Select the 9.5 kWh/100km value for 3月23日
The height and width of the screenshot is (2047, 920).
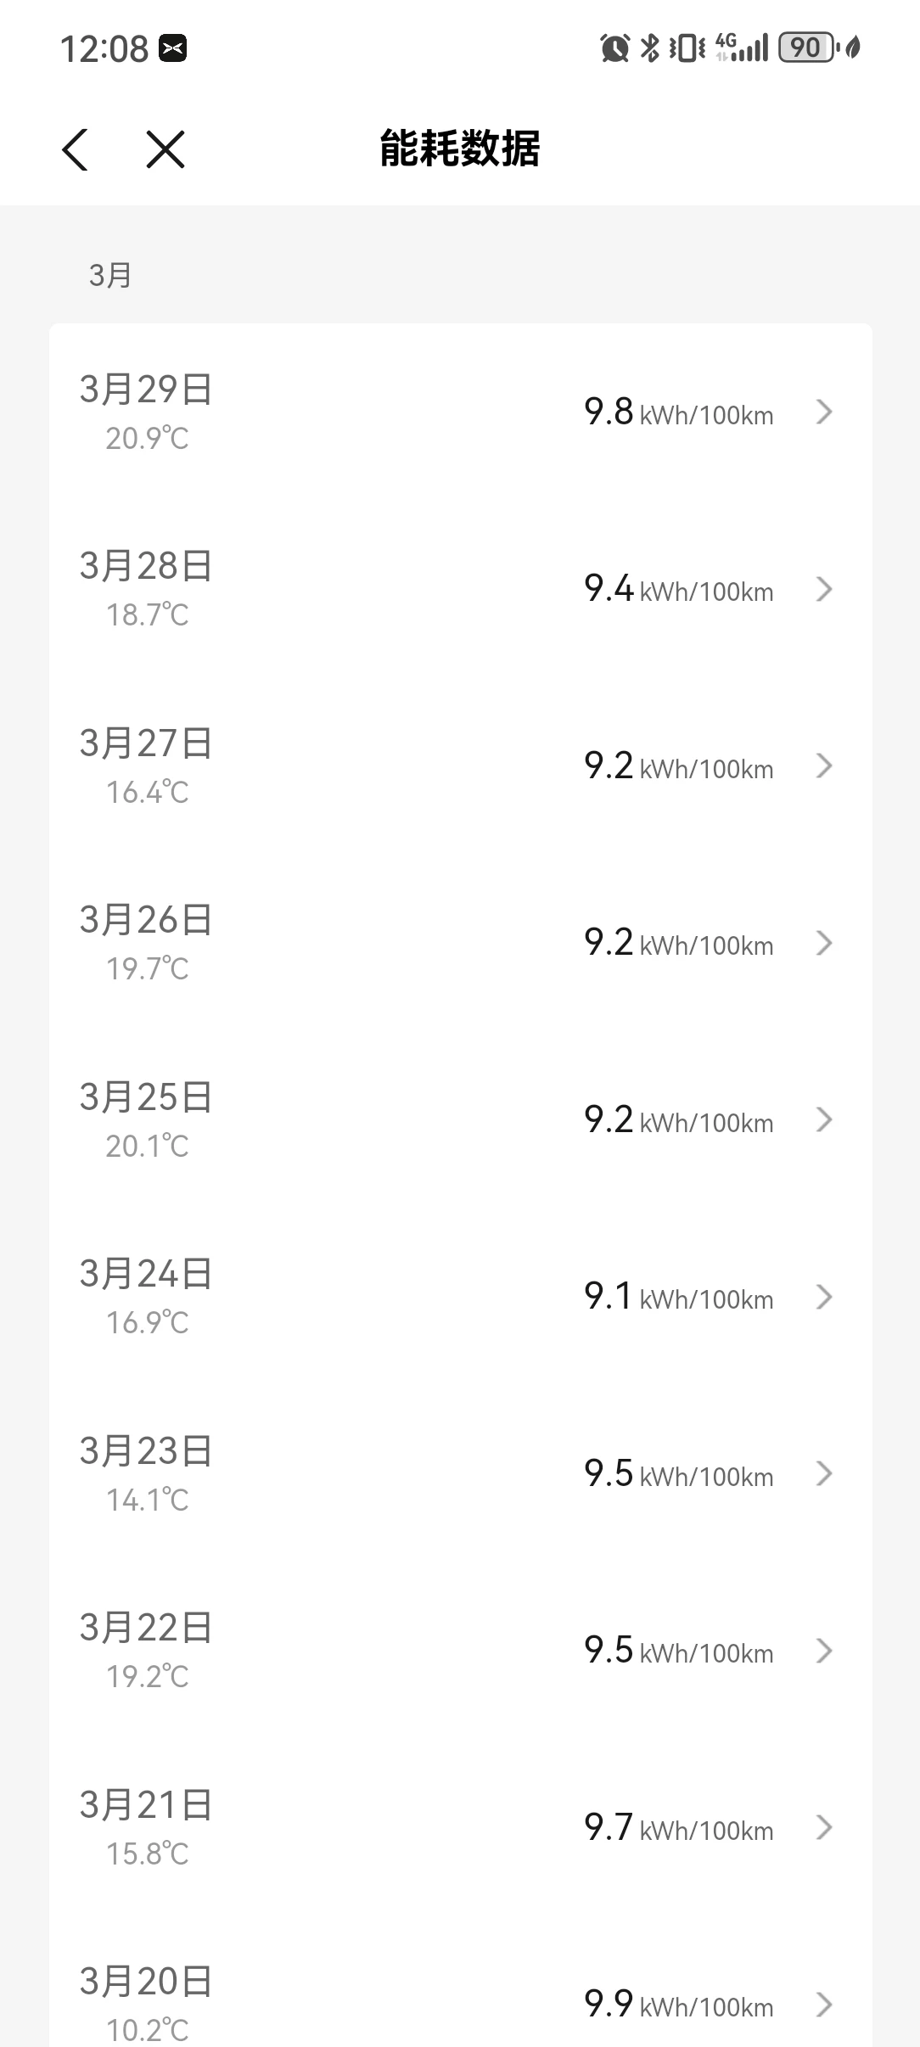(x=678, y=1474)
